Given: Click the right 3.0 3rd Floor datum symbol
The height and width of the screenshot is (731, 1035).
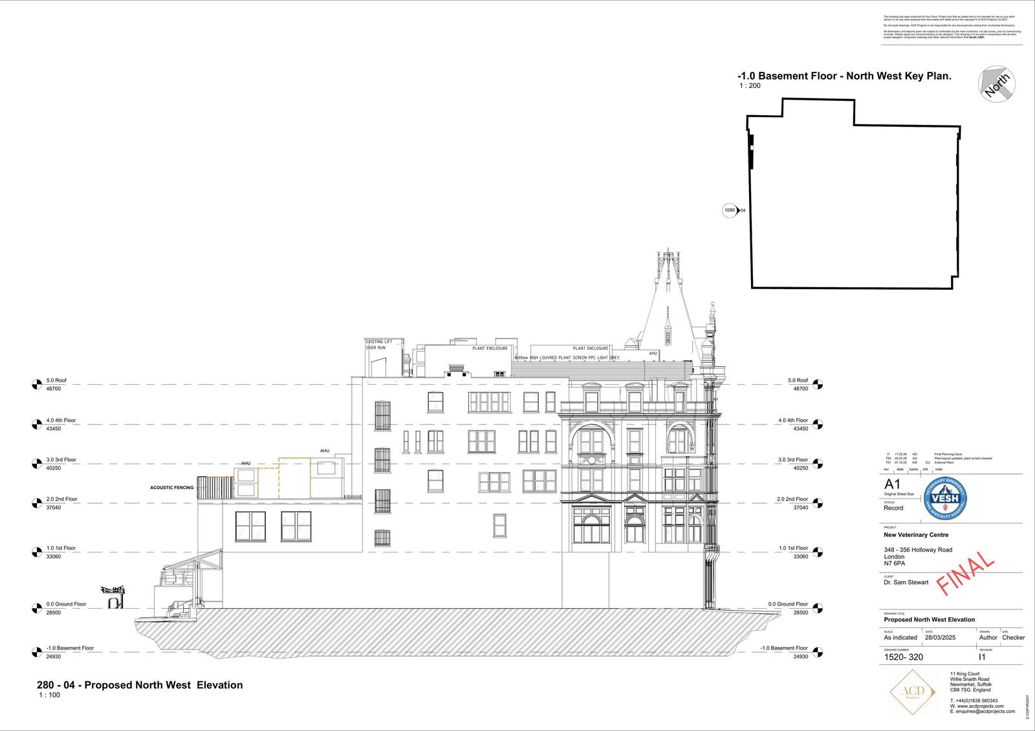Looking at the screenshot, I should [818, 464].
